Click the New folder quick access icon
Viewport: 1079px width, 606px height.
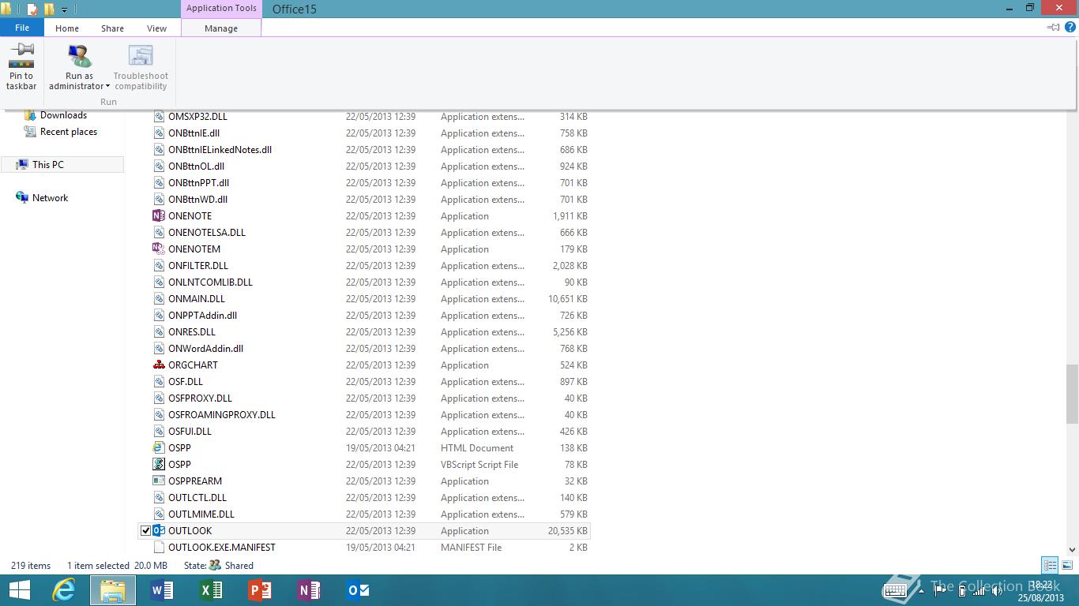[x=49, y=9]
